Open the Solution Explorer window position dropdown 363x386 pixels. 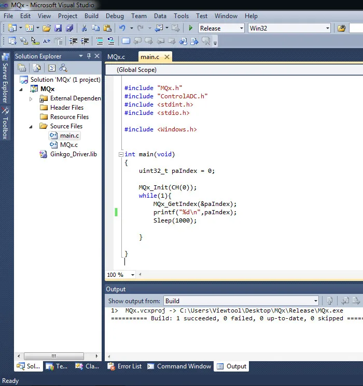coord(81,56)
